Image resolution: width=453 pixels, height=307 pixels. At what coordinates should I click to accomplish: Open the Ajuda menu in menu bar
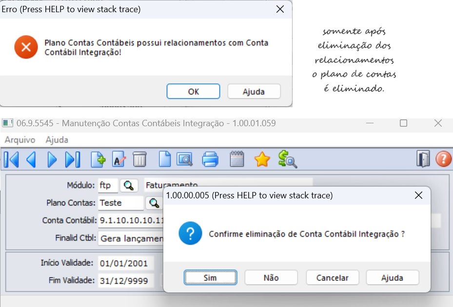pos(57,140)
